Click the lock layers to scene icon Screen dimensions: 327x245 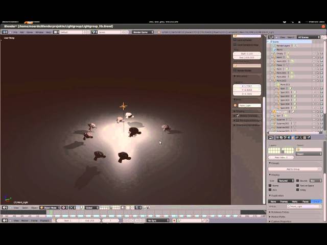tap(123, 208)
